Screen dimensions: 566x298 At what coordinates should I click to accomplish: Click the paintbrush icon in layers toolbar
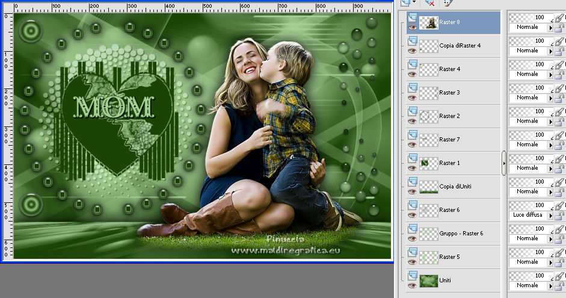448,3
